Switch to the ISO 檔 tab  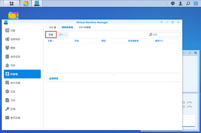click(52, 27)
